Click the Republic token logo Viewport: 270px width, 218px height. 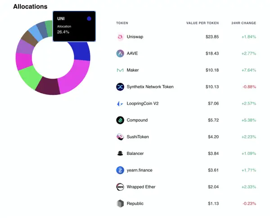(x=120, y=204)
